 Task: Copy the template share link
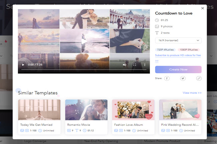pyautogui.click(x=199, y=78)
